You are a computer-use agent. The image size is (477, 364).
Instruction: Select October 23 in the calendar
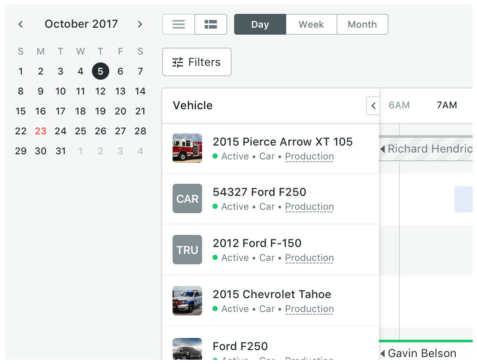tap(41, 131)
